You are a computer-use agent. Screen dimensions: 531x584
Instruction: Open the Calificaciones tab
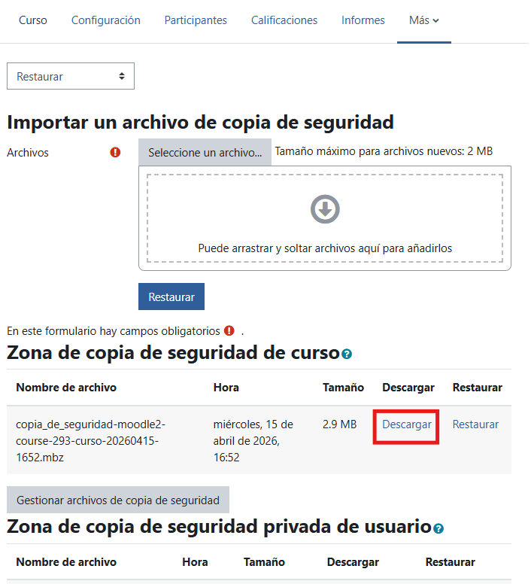(284, 20)
